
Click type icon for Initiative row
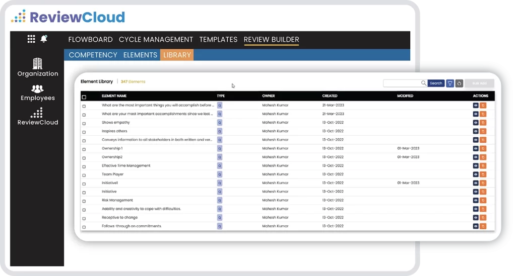pyautogui.click(x=220, y=192)
